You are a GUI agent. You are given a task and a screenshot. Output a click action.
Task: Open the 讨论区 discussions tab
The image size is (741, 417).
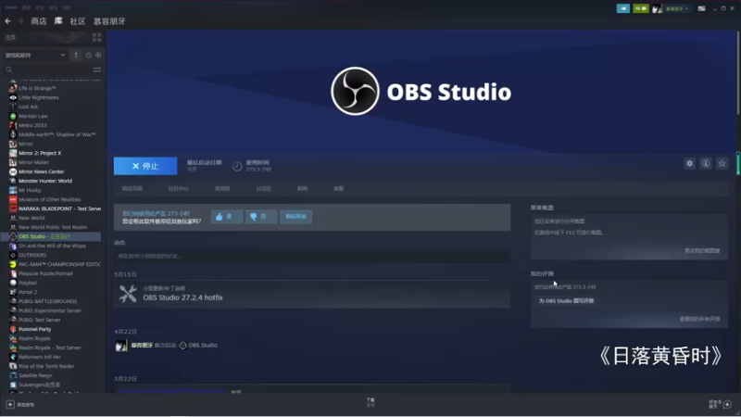tap(264, 189)
